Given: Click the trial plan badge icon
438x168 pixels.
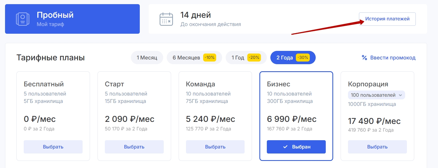Looking at the screenshot, I should point(23,19).
